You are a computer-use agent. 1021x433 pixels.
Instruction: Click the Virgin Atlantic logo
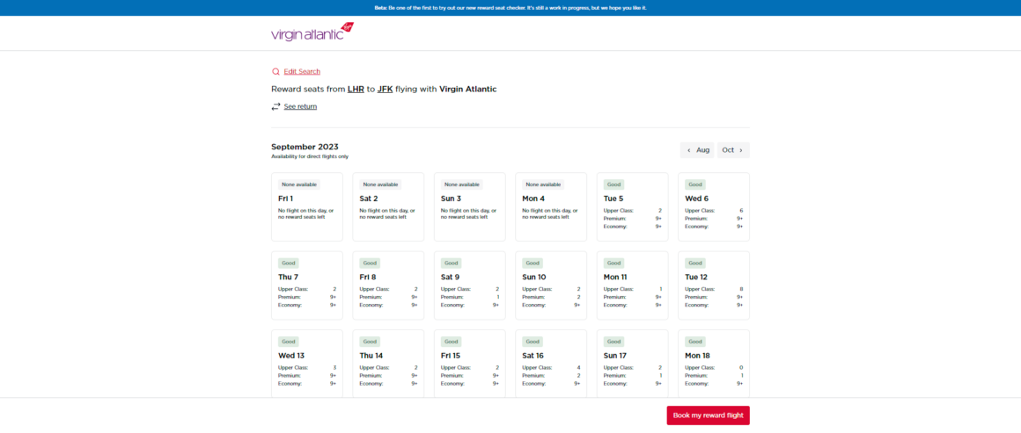pyautogui.click(x=312, y=32)
